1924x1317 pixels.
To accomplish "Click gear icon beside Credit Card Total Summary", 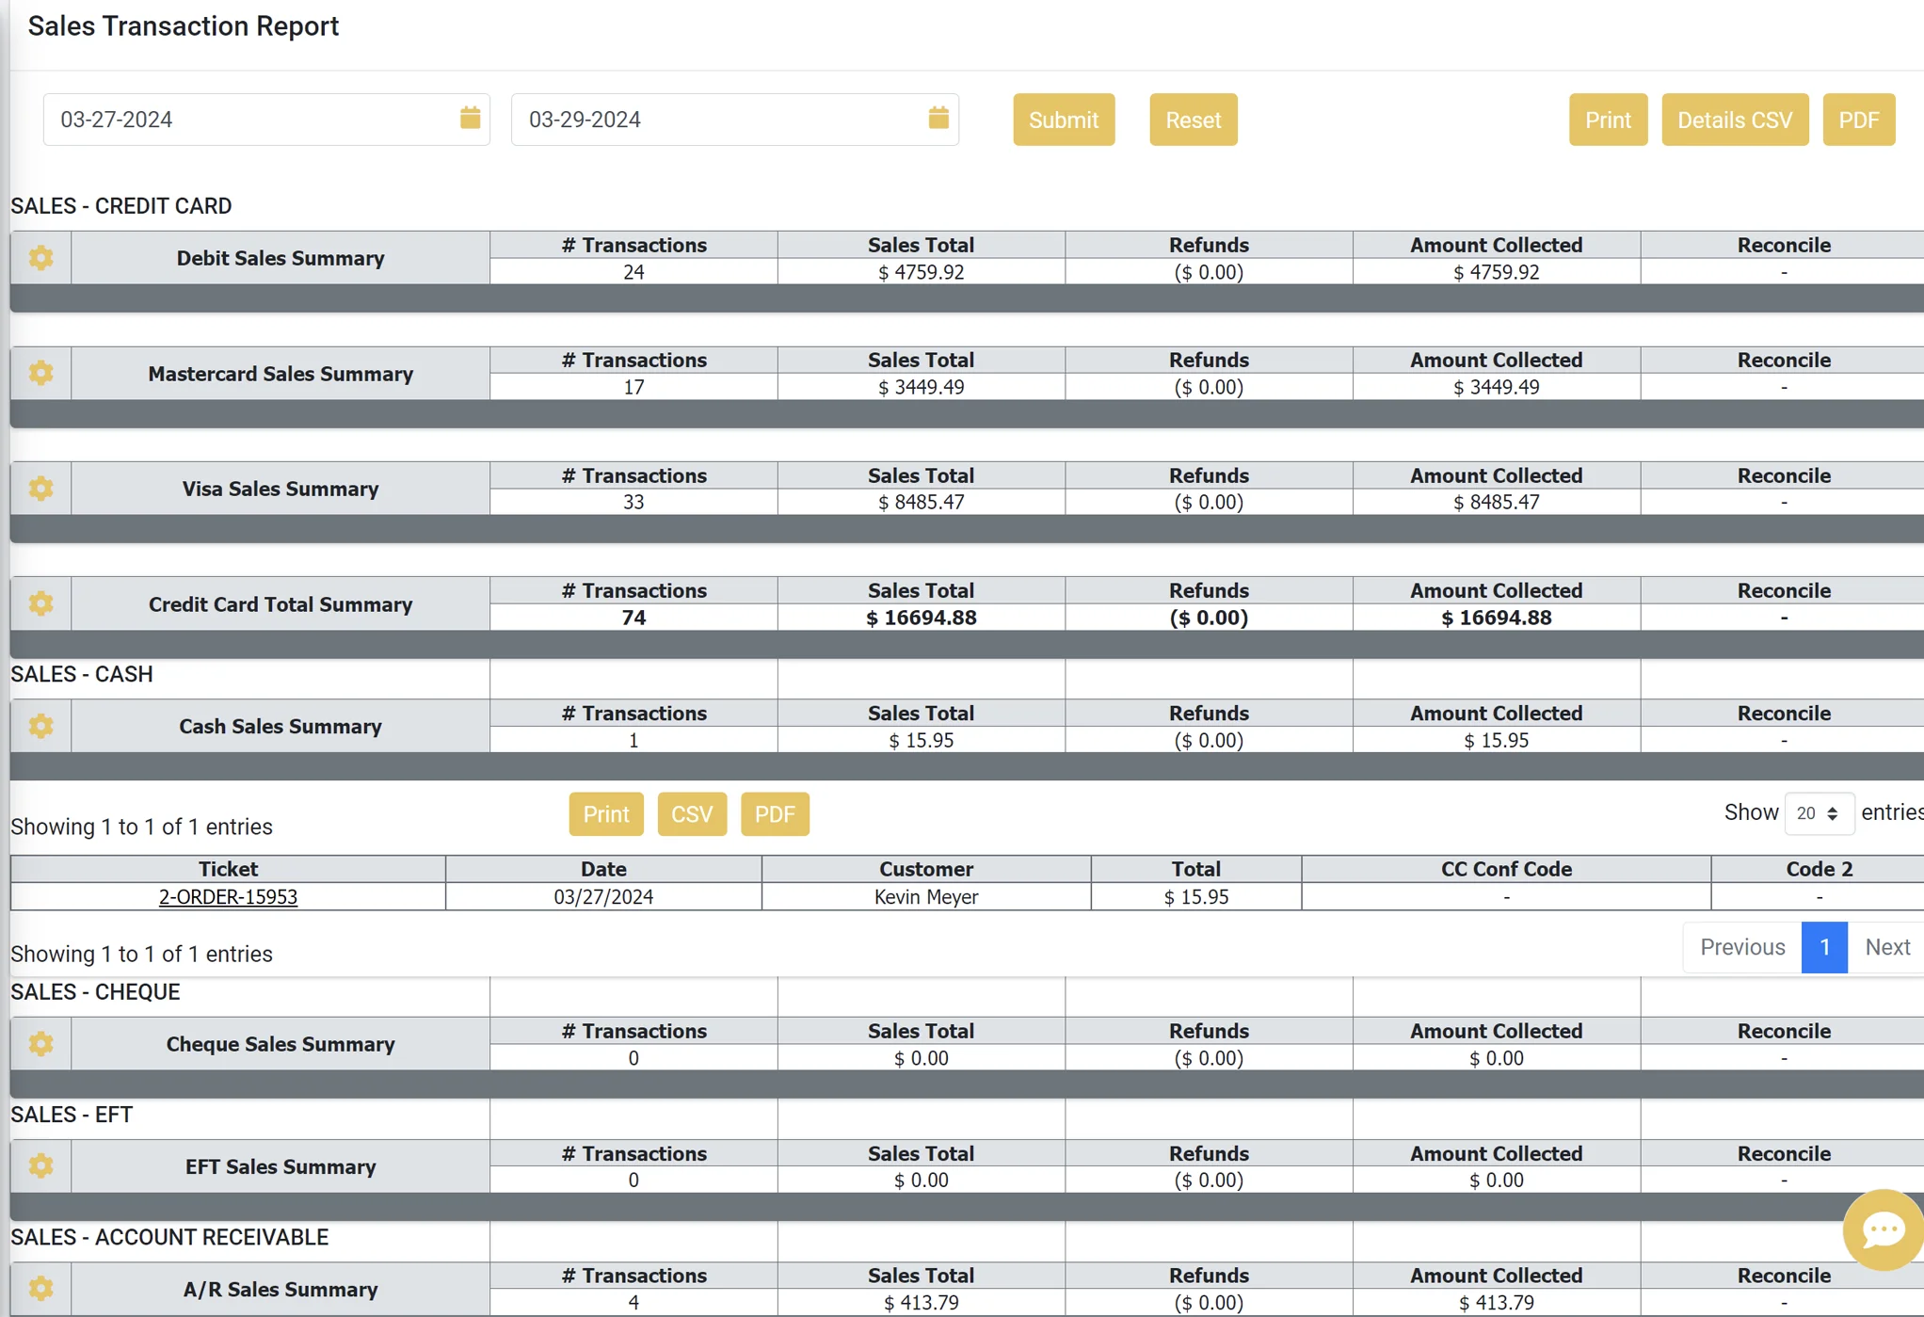I will [40, 603].
